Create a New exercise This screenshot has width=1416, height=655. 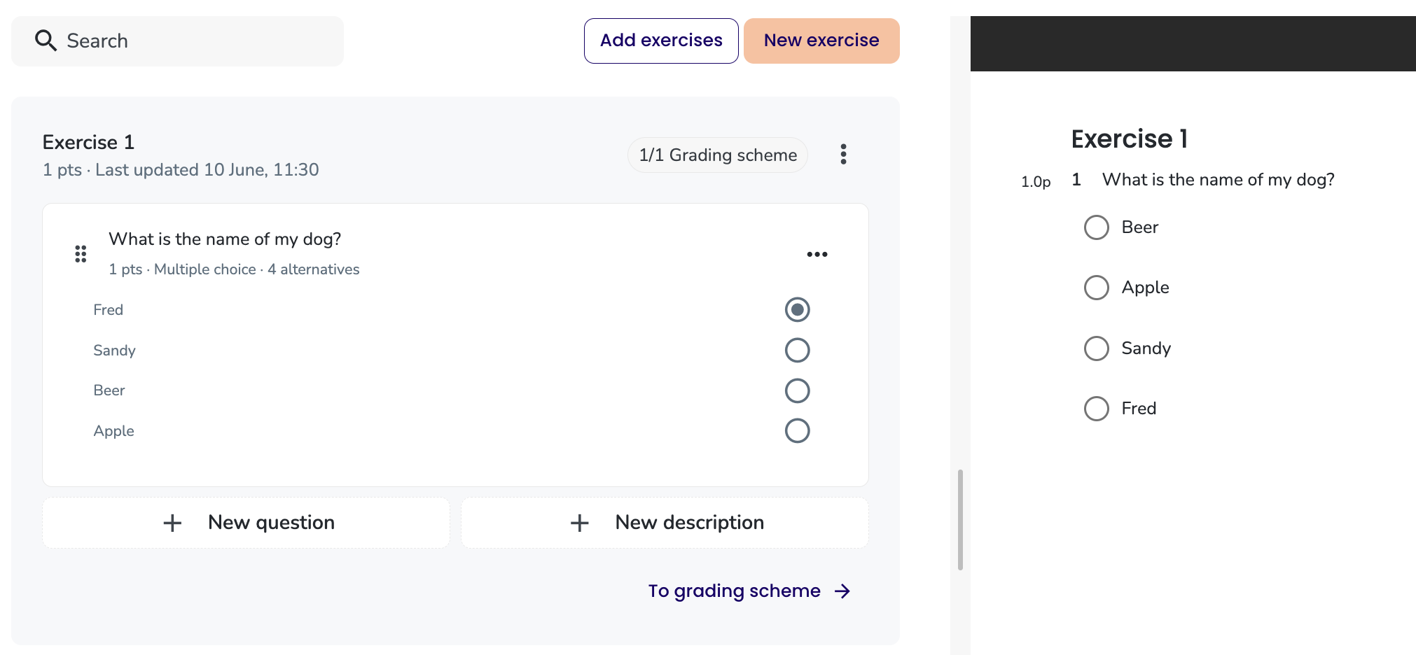(x=821, y=41)
